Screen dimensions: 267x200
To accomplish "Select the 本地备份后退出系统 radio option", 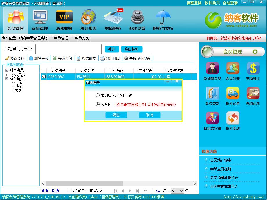I will [98, 96].
